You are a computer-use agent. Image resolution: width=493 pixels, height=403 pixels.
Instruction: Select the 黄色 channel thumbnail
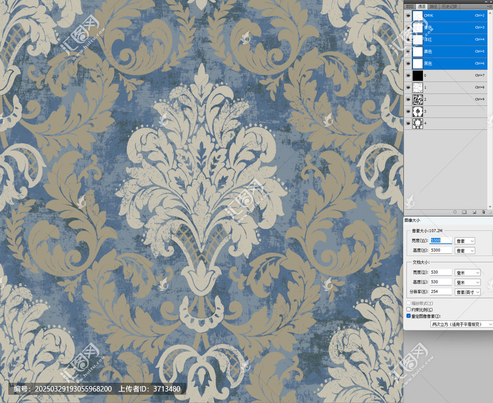[417, 51]
